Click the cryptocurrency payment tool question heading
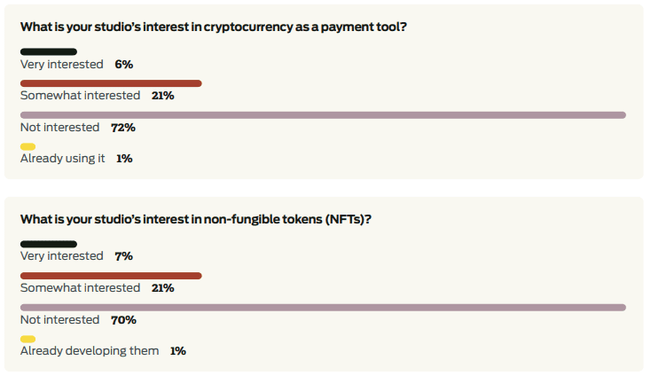 pos(214,27)
